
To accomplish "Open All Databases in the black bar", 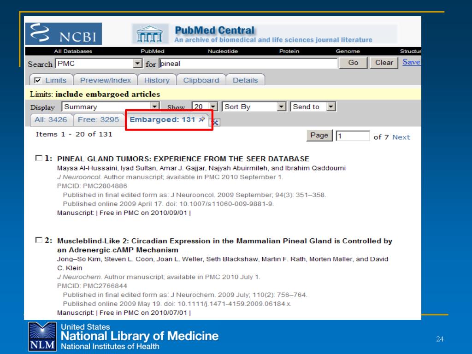I will coord(73,51).
